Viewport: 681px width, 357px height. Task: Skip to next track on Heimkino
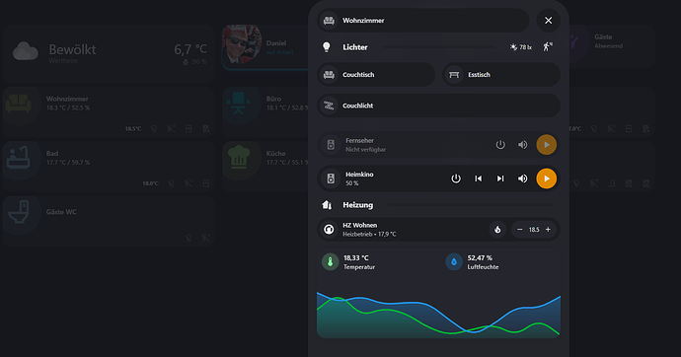point(500,178)
